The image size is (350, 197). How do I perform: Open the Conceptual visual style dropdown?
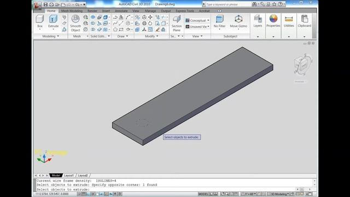[197, 20]
